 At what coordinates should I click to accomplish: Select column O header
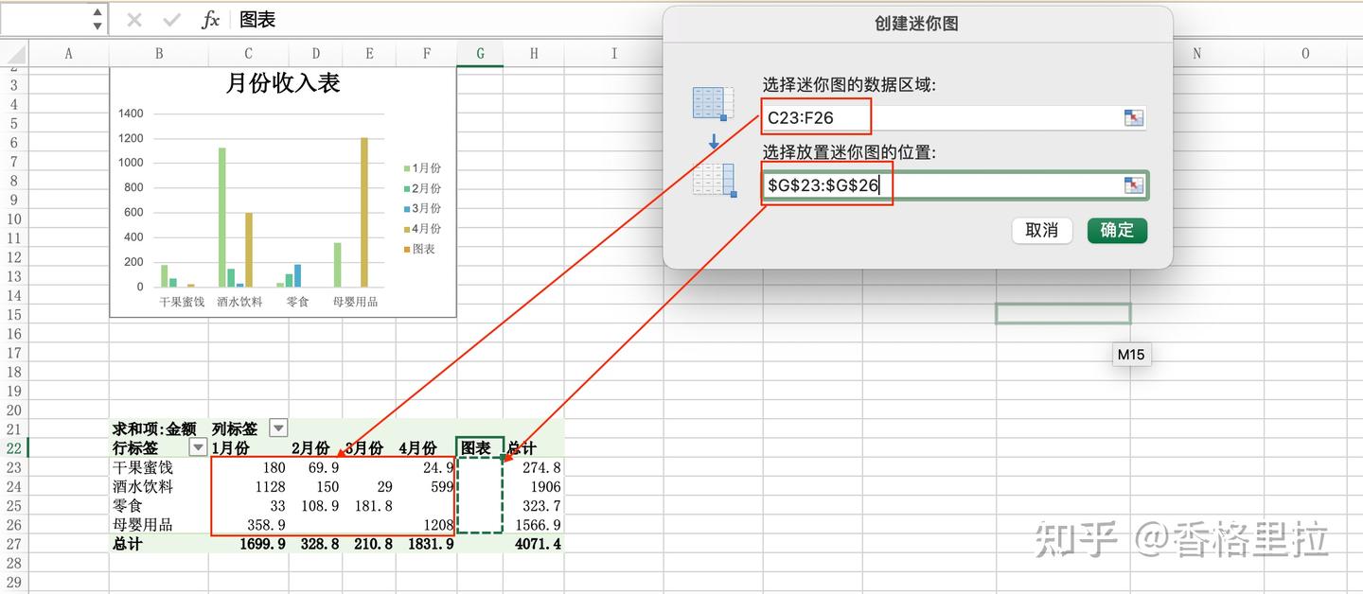click(x=1306, y=54)
